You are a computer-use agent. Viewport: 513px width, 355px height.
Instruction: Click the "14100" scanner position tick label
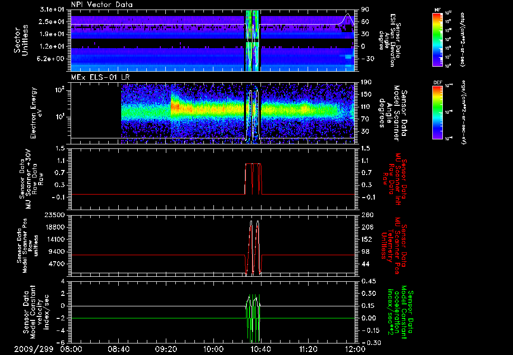click(54, 239)
